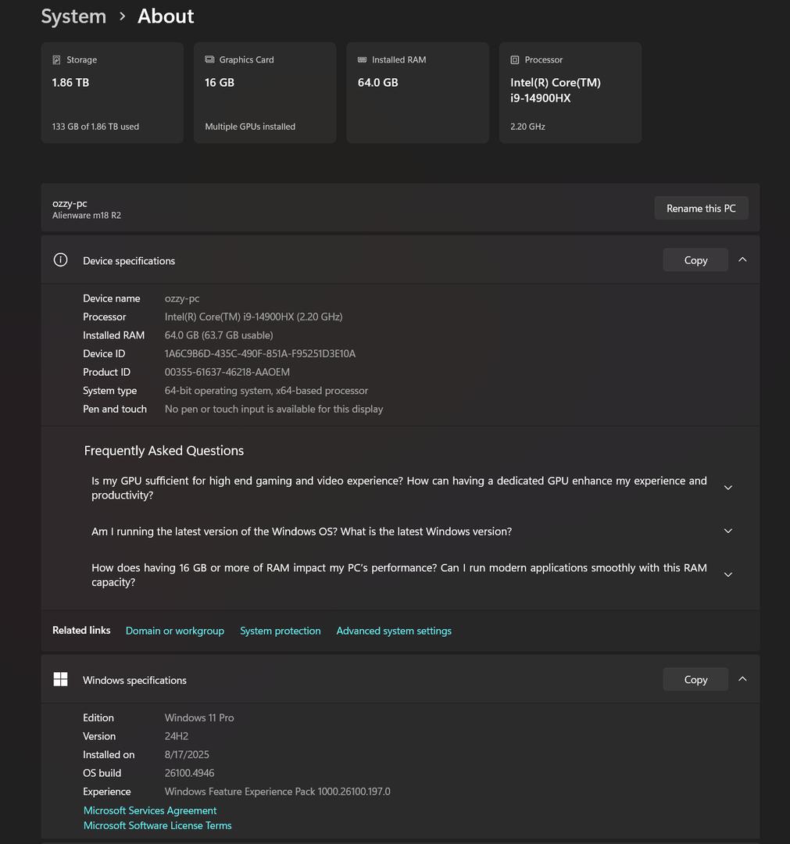
Task: Open the Storage card showing 1.86 TB
Action: [113, 92]
